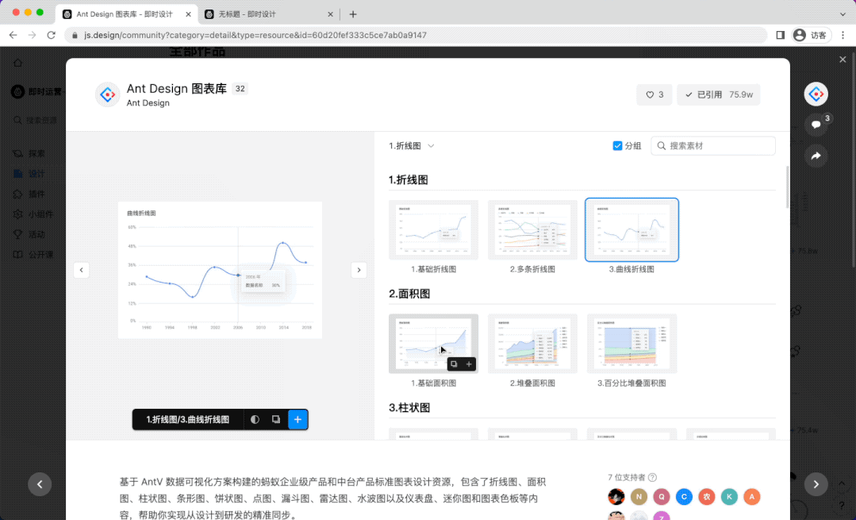Select the 3.曲线折线图 thumbnail

(x=631, y=230)
